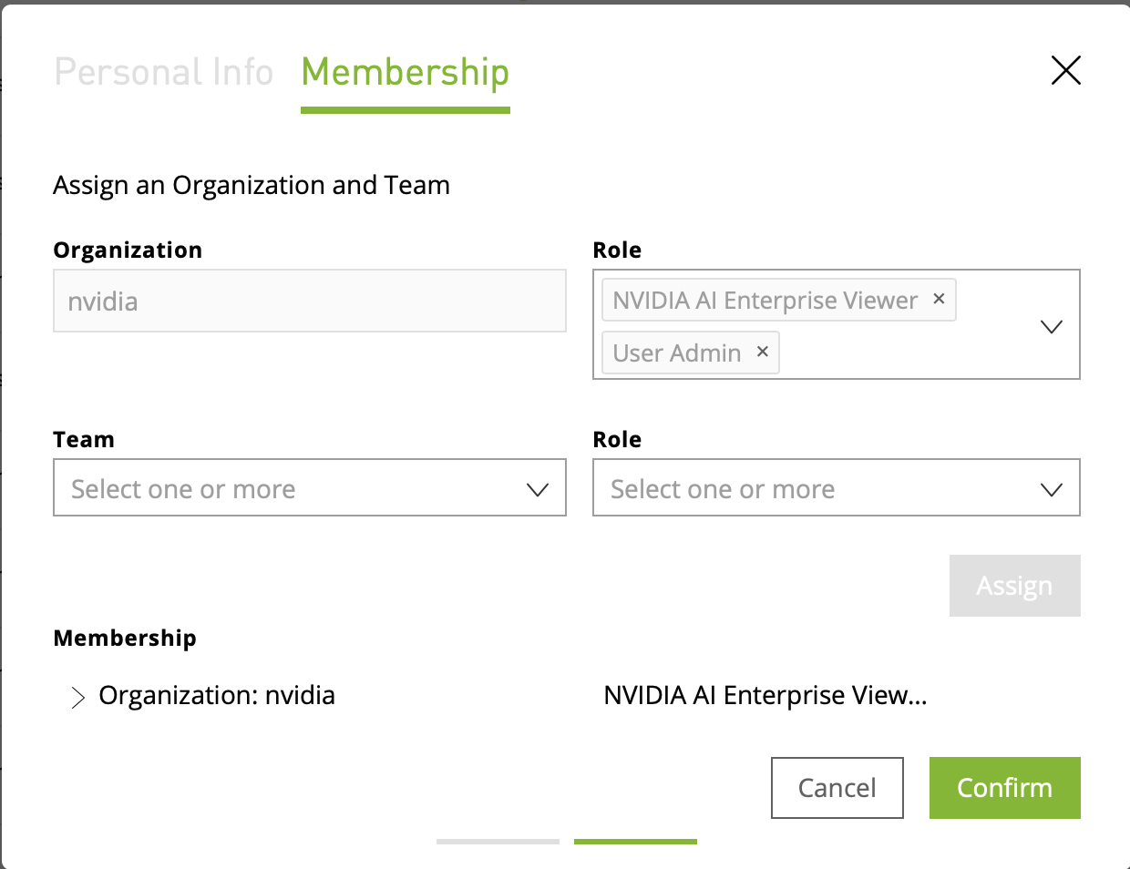Click the green page indicator bar

pos(634,842)
